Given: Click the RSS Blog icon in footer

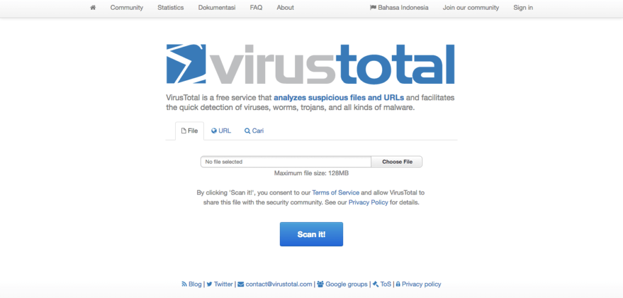Looking at the screenshot, I should [184, 285].
